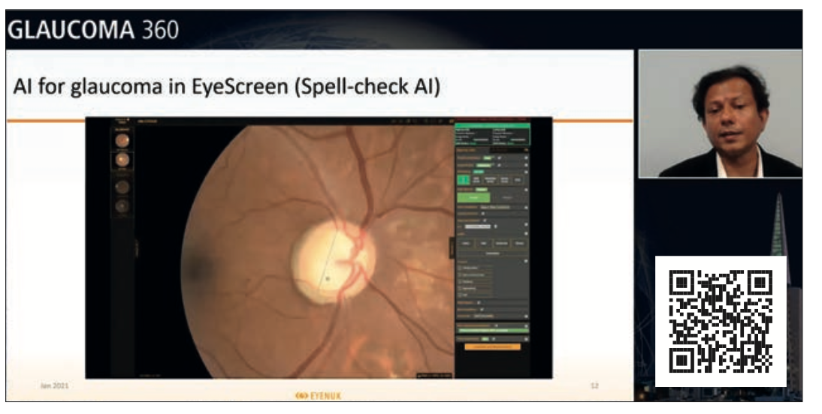Click the large green button in the grading panel
Viewport: 822px width, 414px height.
tap(473, 198)
